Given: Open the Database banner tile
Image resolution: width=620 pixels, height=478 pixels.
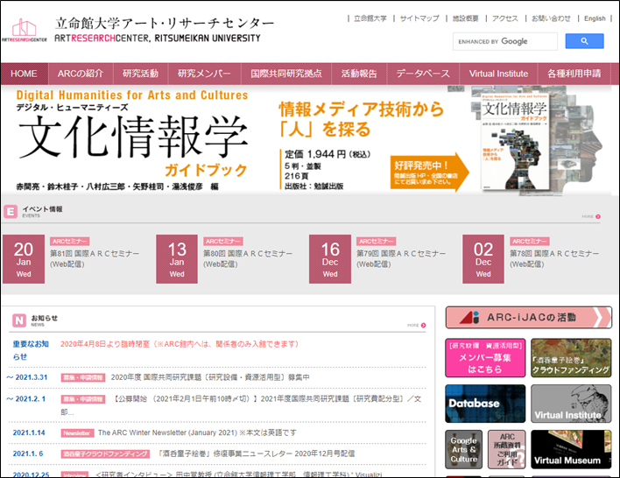Looking at the screenshot, I should click(485, 404).
